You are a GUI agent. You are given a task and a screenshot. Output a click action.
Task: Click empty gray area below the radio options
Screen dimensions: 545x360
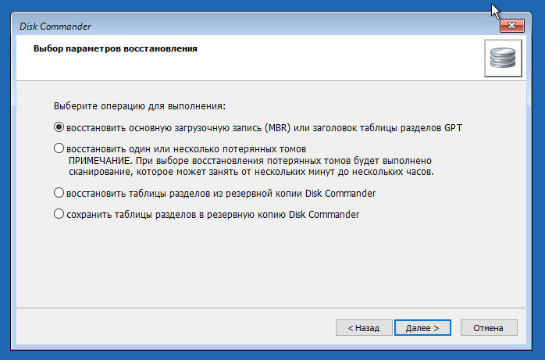pyautogui.click(x=271, y=264)
